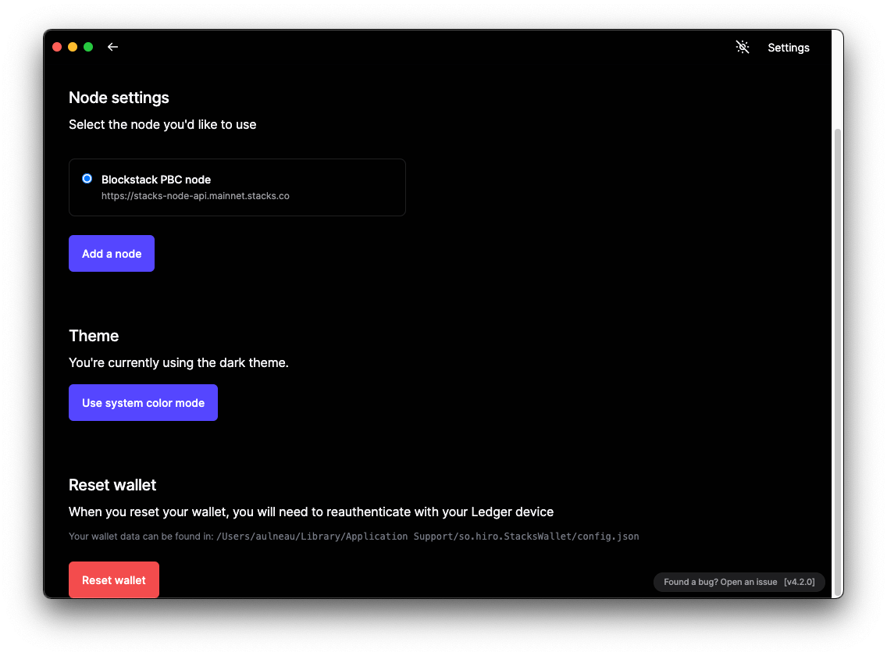Click the wallet config.json file path
This screenshot has width=887, height=656.
coord(428,536)
